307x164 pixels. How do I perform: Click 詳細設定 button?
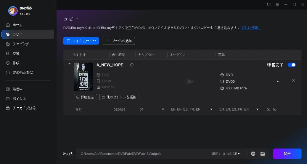click(85, 97)
